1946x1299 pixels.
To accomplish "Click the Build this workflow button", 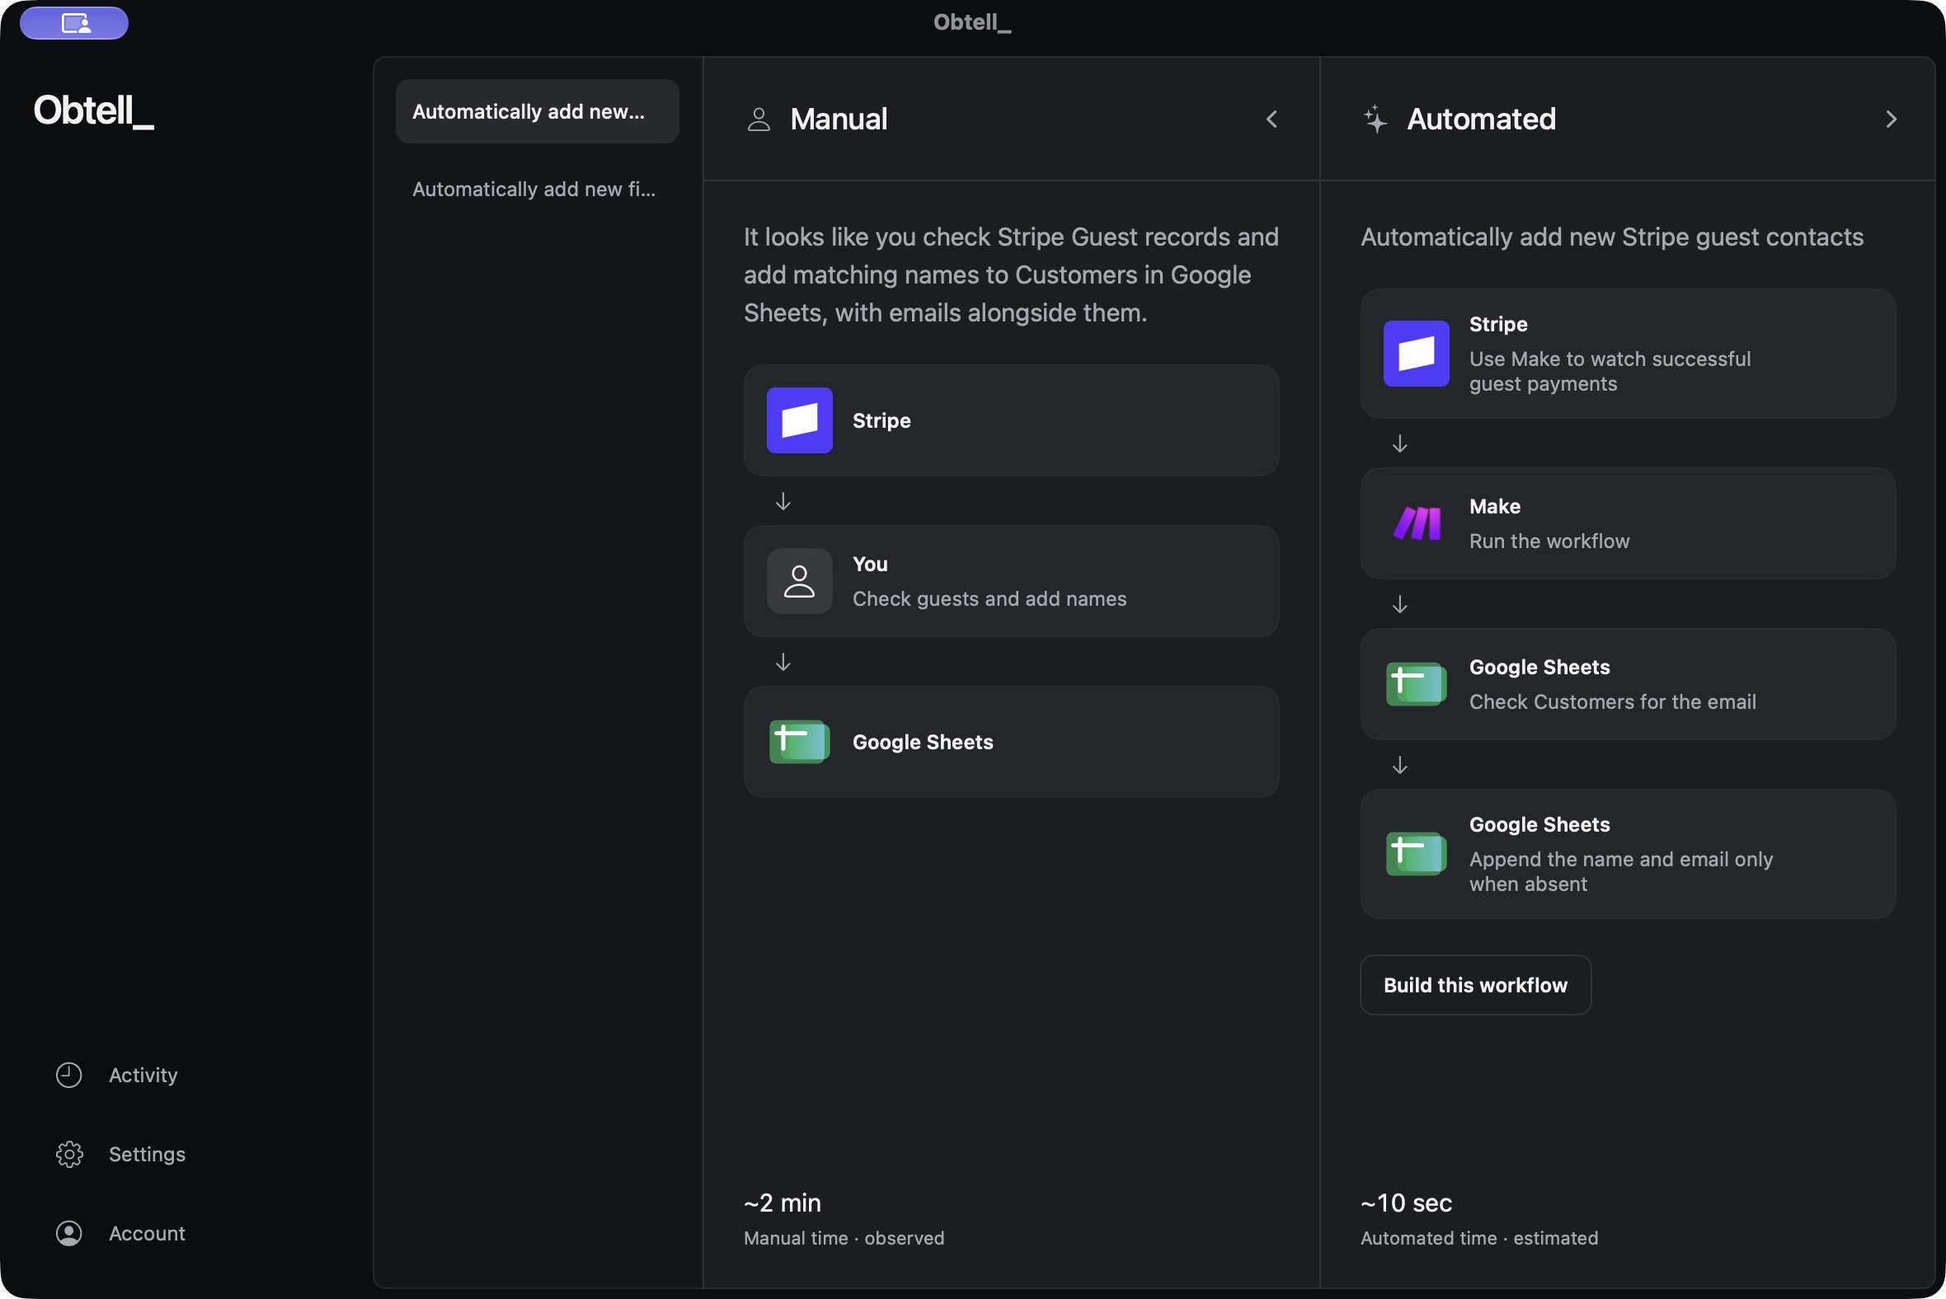I will coord(1474,984).
